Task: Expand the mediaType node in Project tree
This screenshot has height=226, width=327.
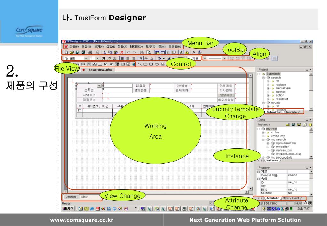Action: coord(268,88)
